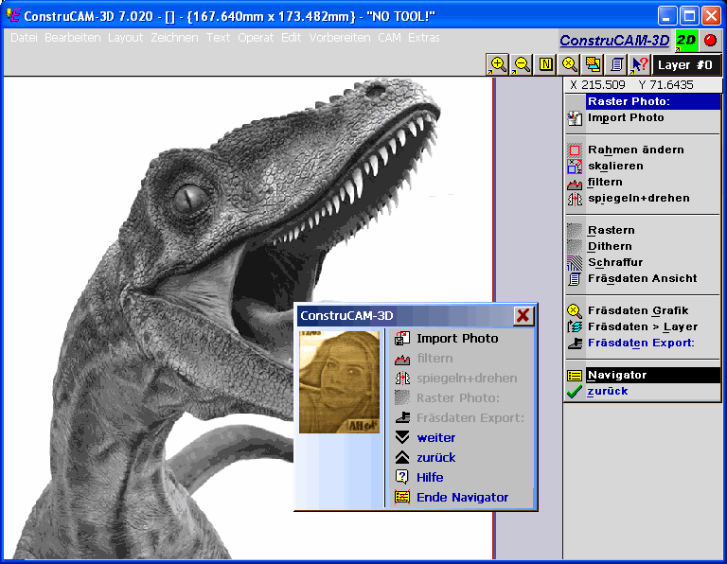Close the small ConstruCAM-3D navigator popup
The image size is (727, 564).
point(523,316)
